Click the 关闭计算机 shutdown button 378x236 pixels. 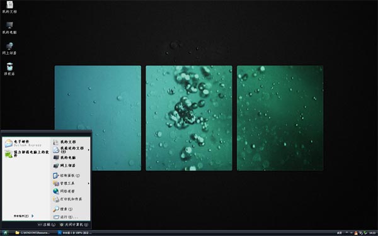click(74, 225)
